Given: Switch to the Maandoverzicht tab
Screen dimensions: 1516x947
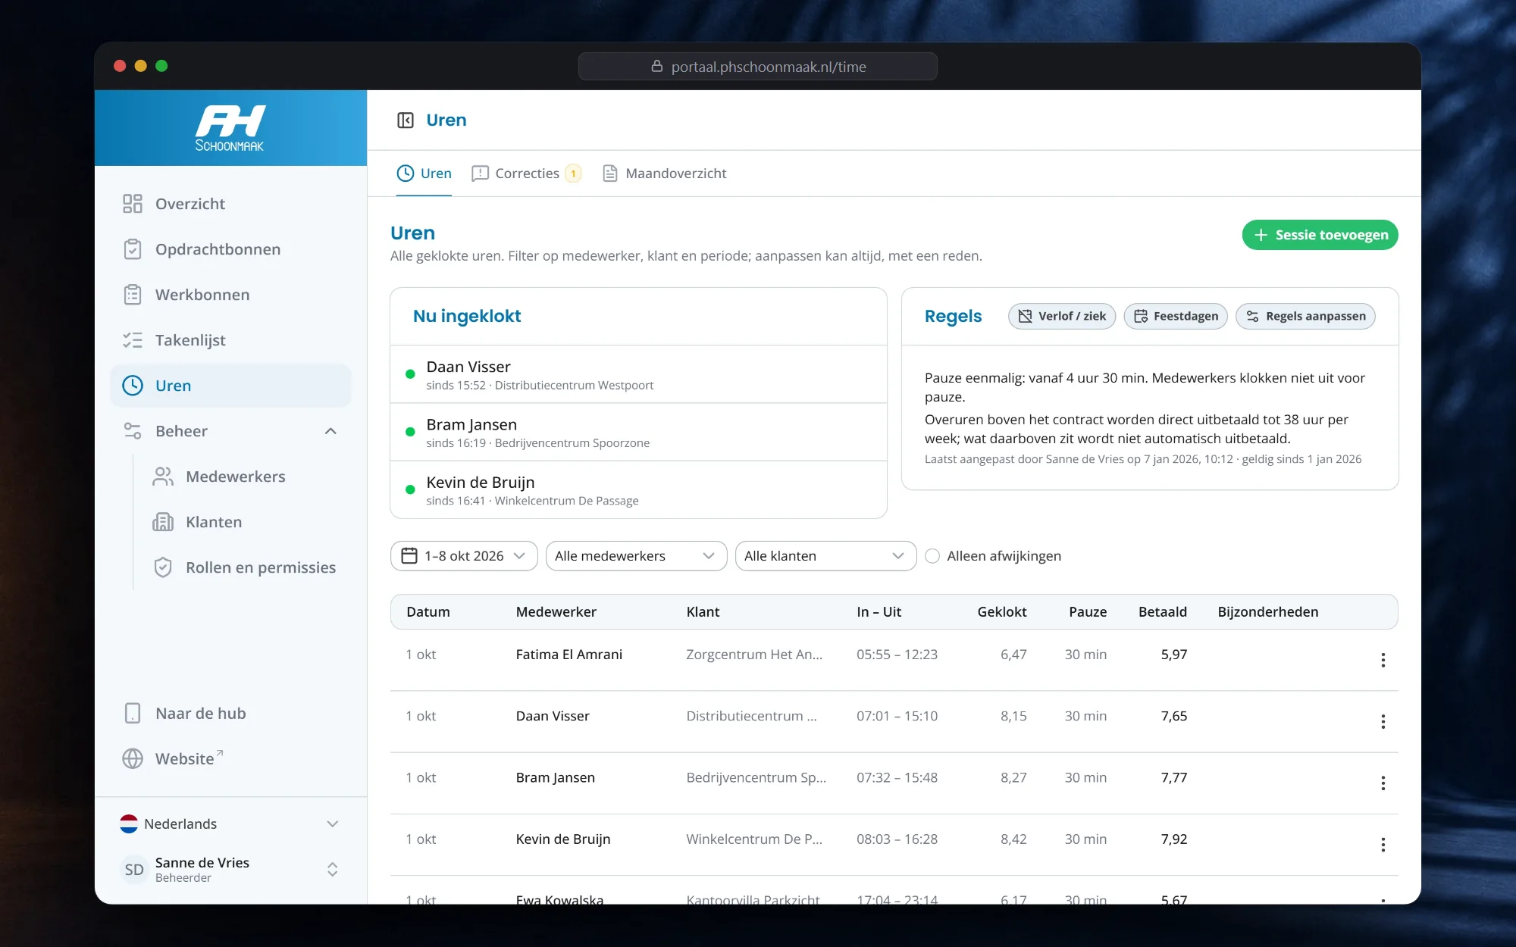Looking at the screenshot, I should (x=664, y=173).
